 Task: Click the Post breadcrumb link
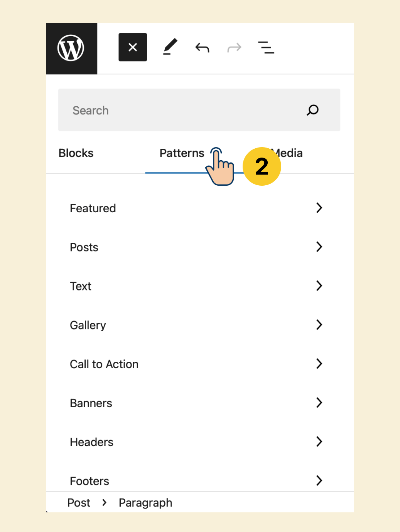click(x=79, y=503)
